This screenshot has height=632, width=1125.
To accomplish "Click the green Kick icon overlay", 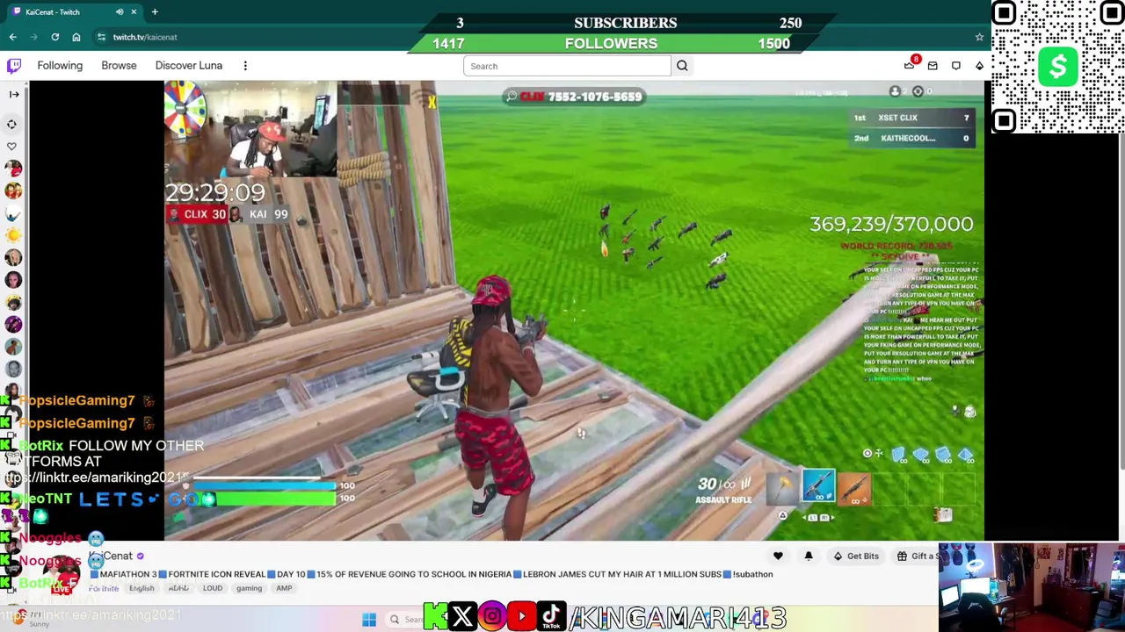I will click(x=435, y=617).
